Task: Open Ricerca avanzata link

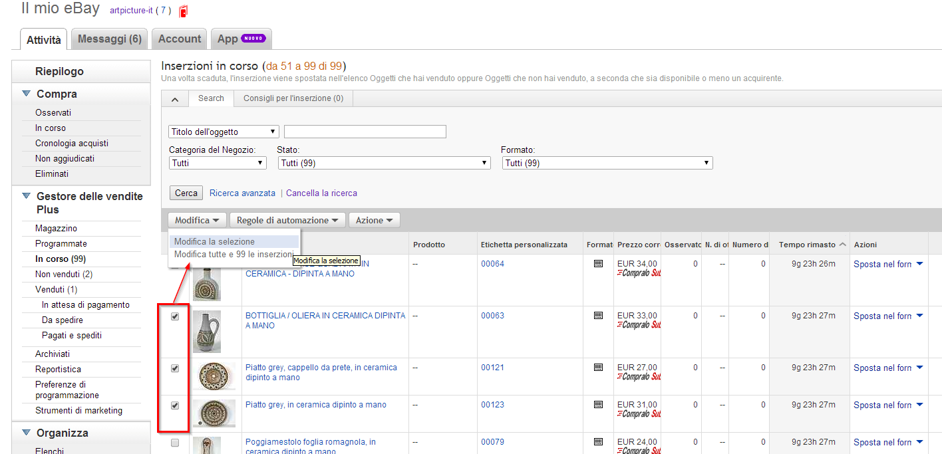Action: (x=242, y=193)
